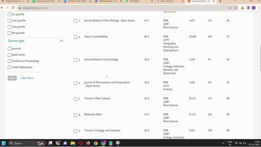Select the Trends in Plant Science checkbox
Viewport: 261px width, 147px height.
[x=75, y=99]
